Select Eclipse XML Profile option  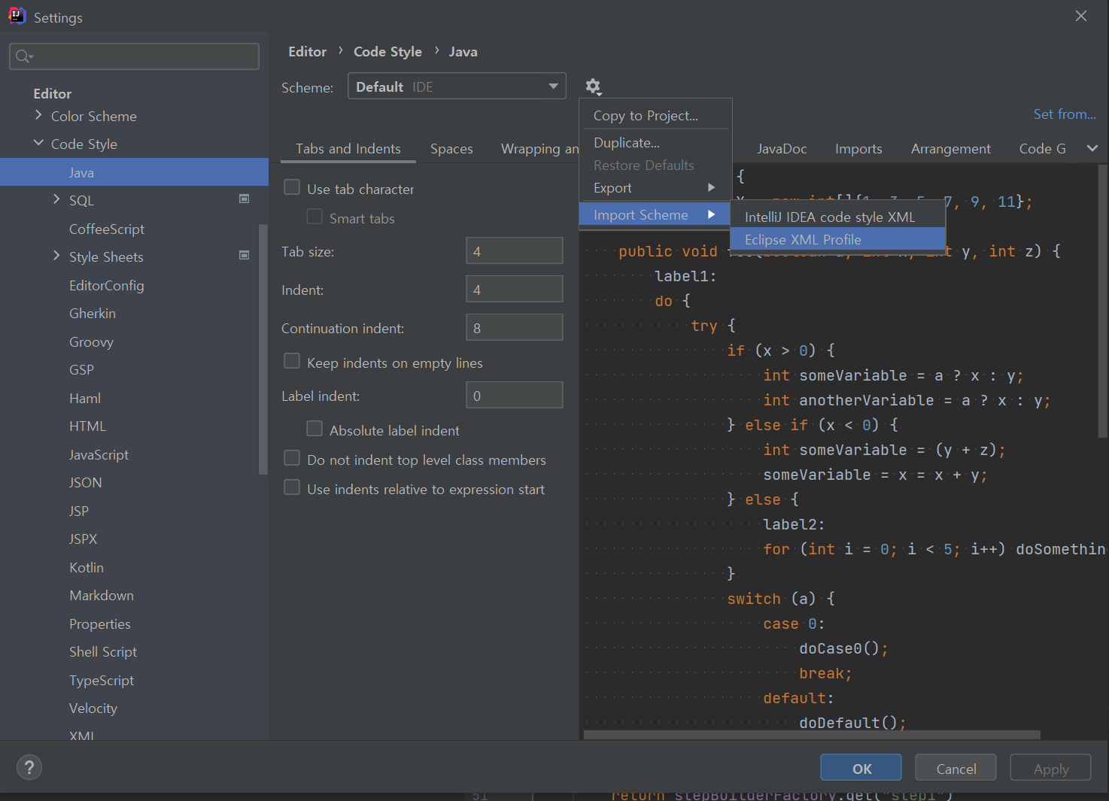(x=837, y=240)
